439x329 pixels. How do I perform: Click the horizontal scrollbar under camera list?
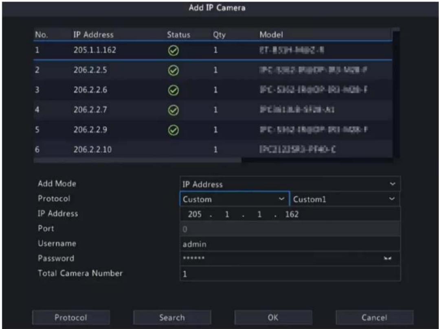click(137, 160)
